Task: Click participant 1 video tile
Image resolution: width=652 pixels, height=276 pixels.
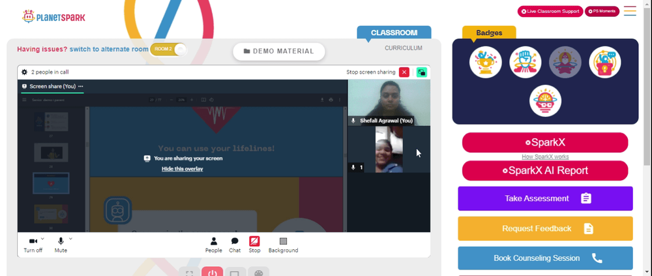Action: (x=389, y=149)
